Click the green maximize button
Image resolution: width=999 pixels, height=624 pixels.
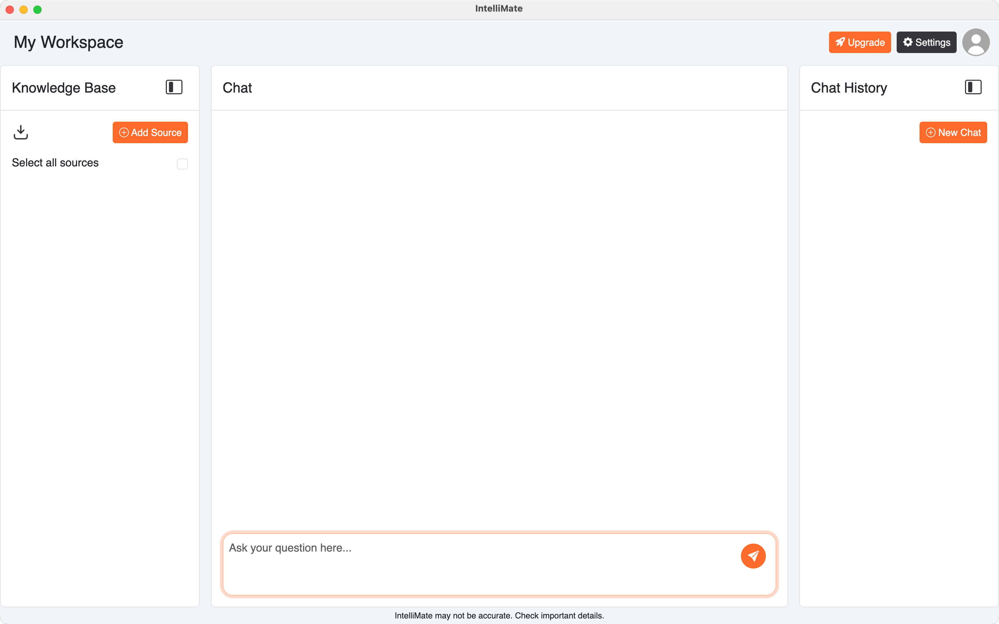pos(37,9)
